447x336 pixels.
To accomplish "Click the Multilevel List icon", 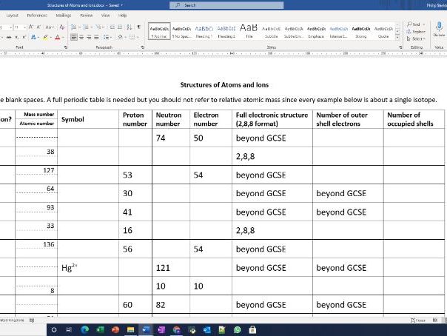I will click(x=98, y=27).
